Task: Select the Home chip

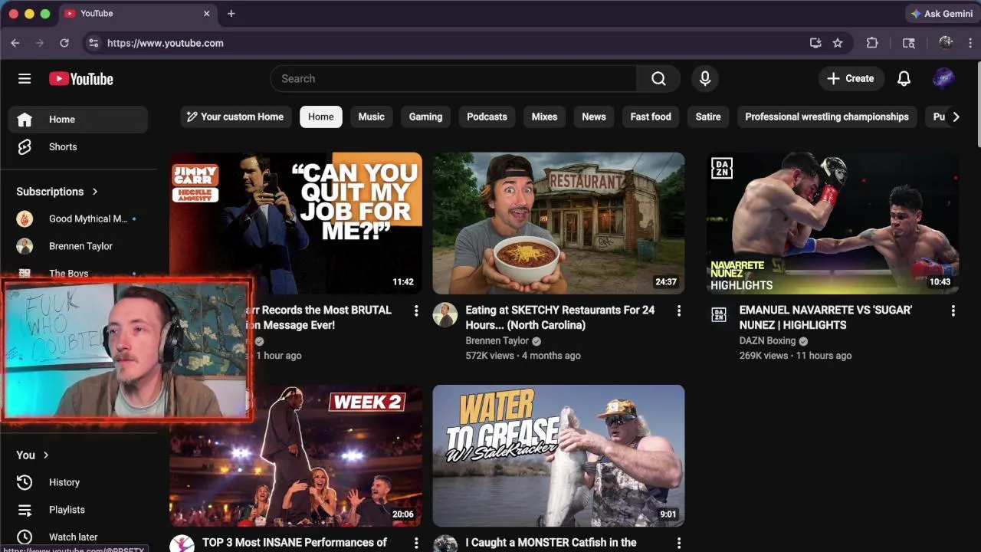Action: coord(321,117)
